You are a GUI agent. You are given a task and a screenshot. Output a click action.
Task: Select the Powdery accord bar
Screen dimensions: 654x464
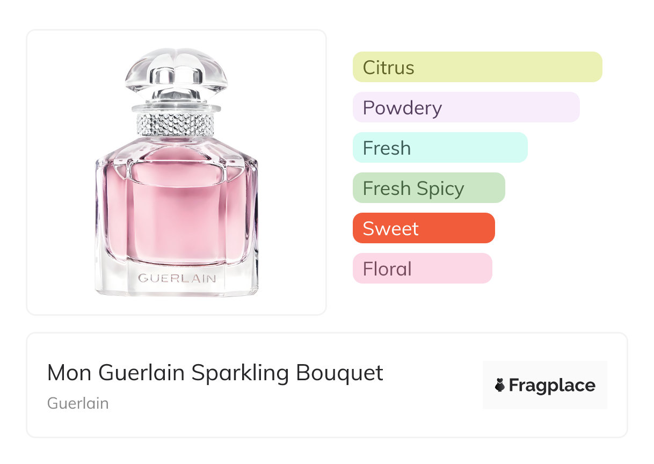click(466, 107)
